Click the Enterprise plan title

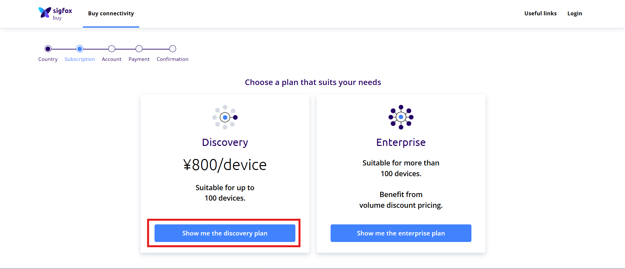coord(401,142)
